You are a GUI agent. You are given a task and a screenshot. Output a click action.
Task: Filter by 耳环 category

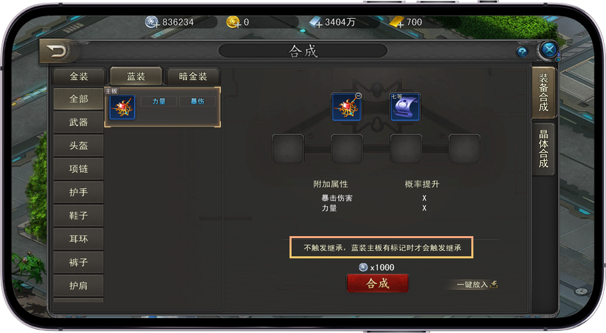click(79, 239)
